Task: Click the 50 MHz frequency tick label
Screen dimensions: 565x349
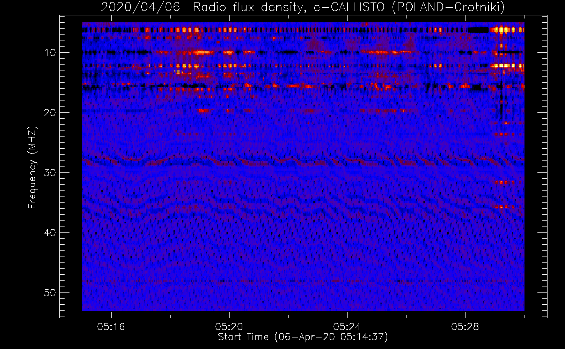Action: [50, 293]
